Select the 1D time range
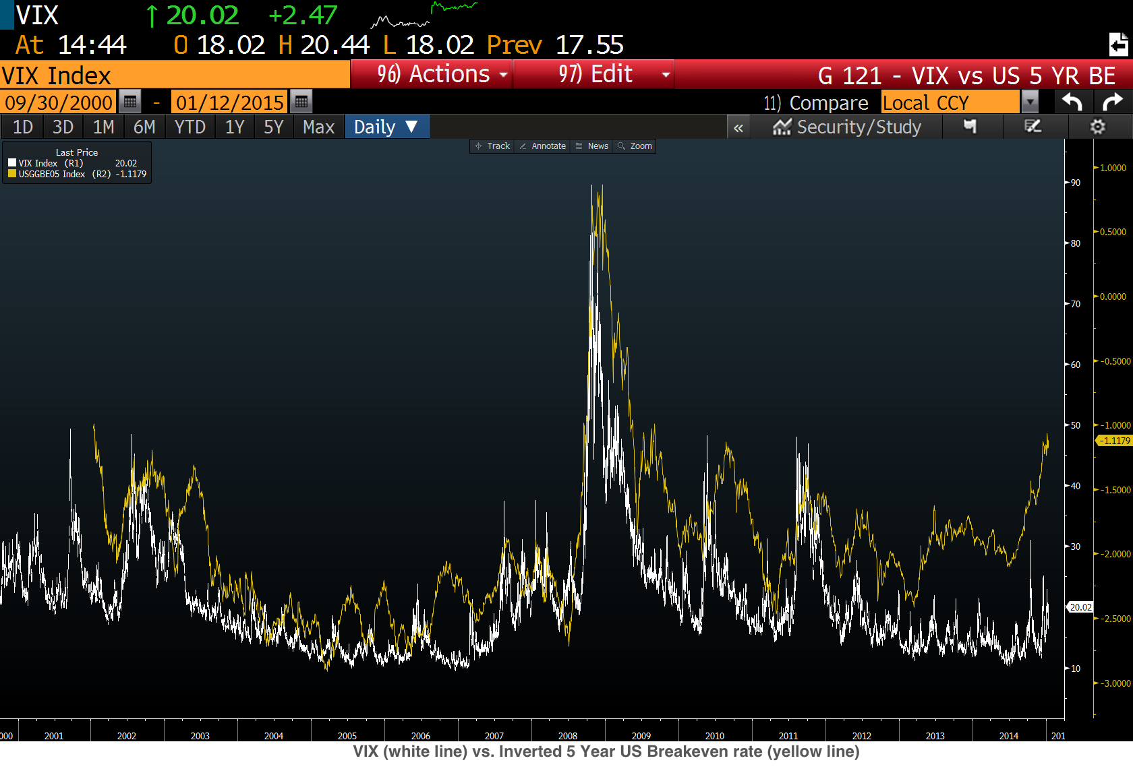 point(23,127)
